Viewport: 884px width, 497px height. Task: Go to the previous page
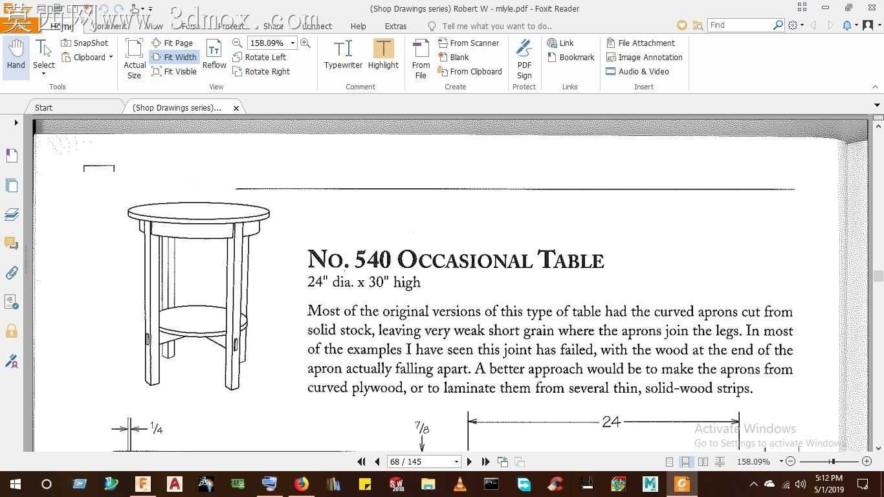[x=377, y=461]
